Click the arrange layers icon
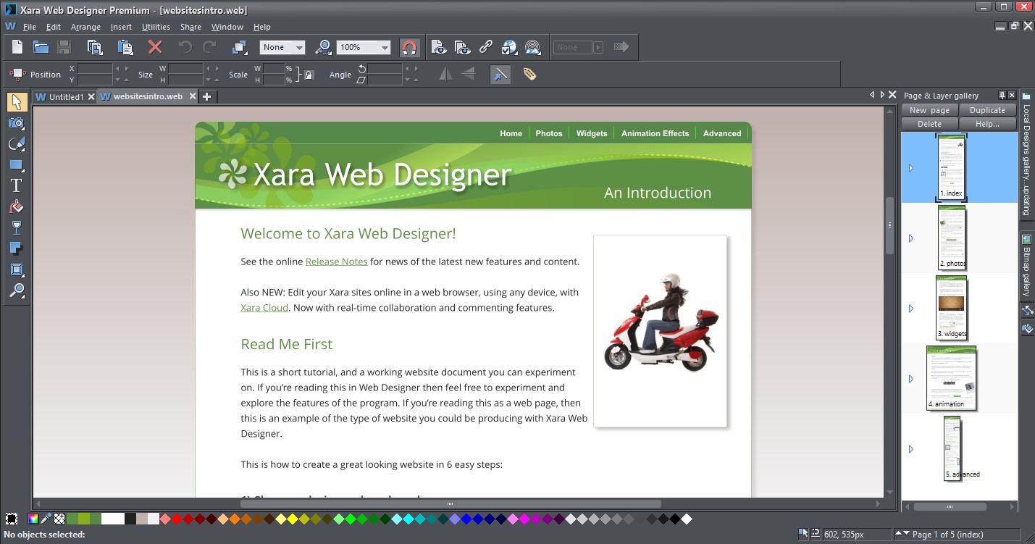1035x544 pixels. click(240, 47)
